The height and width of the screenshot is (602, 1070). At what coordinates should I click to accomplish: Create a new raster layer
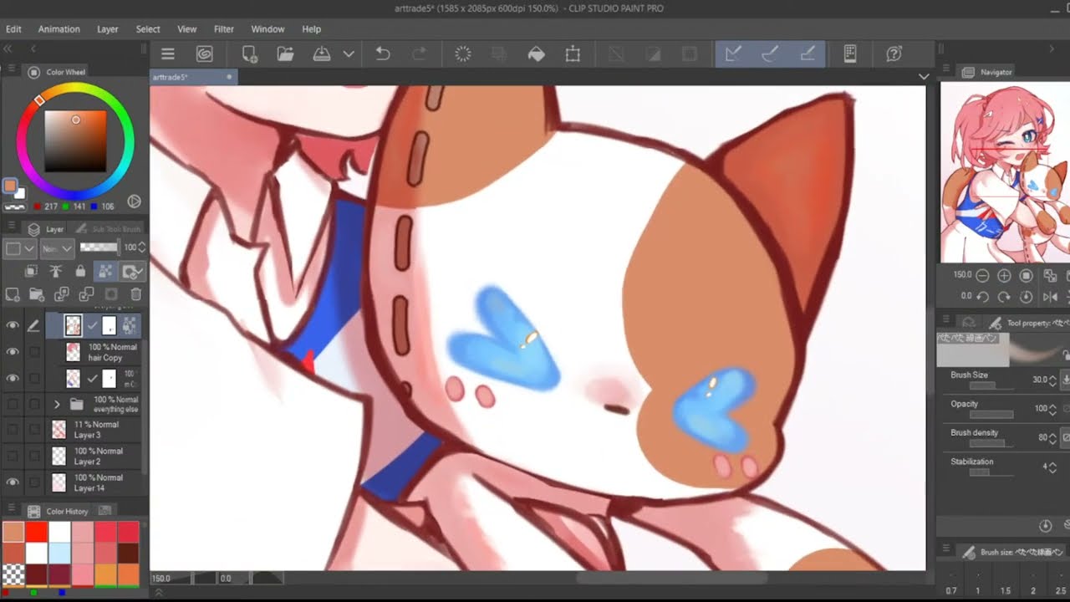[13, 294]
